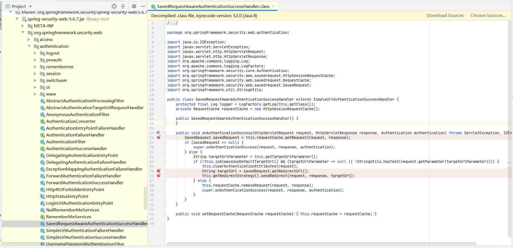Click folder icon of the rememberme package
This screenshot has width=513, height=248.
[x=42, y=67]
